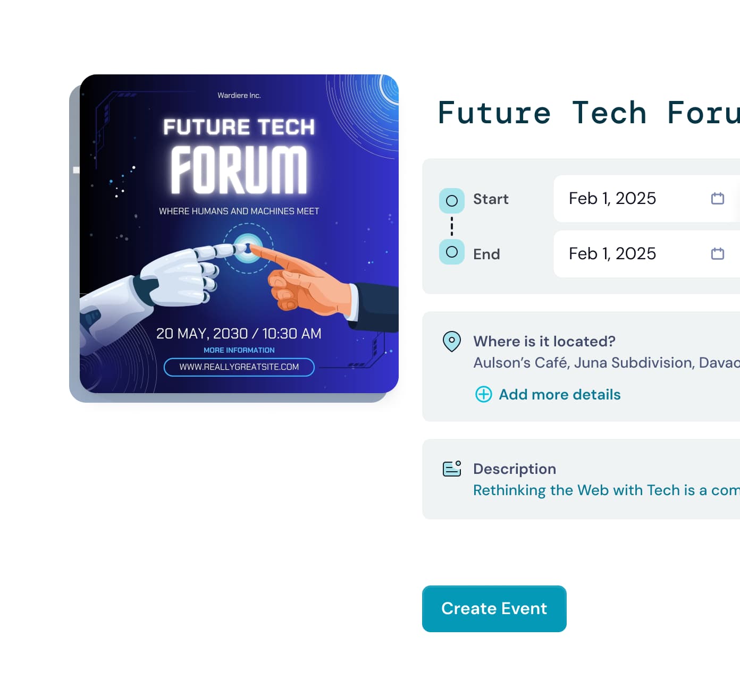This screenshot has width=740, height=680.
Task: Click the plus icon beside Add more details
Action: pyautogui.click(x=484, y=394)
